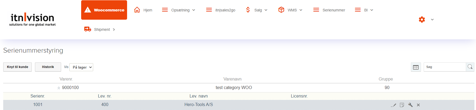Viewport: 476px width, 110px height.
Task: Click the Woocommerce warning button
Action: tap(104, 10)
